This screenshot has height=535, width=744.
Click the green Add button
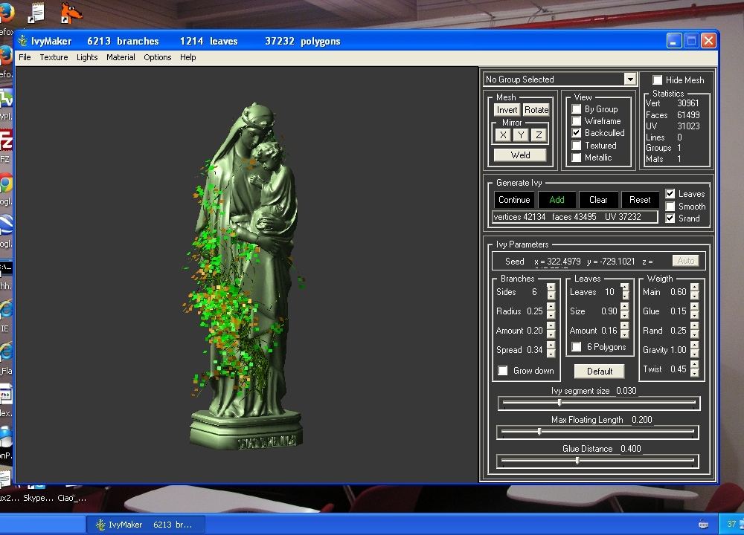(x=557, y=200)
